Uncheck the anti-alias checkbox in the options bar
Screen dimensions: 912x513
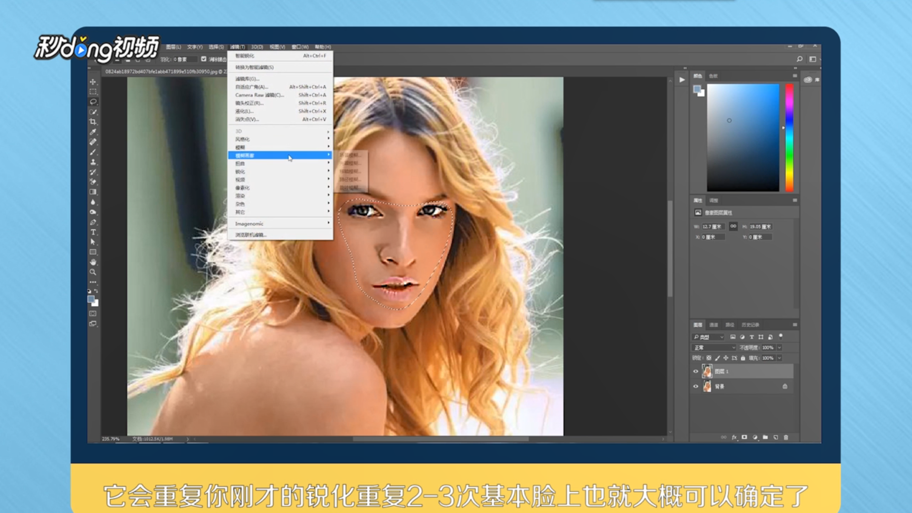pos(204,59)
